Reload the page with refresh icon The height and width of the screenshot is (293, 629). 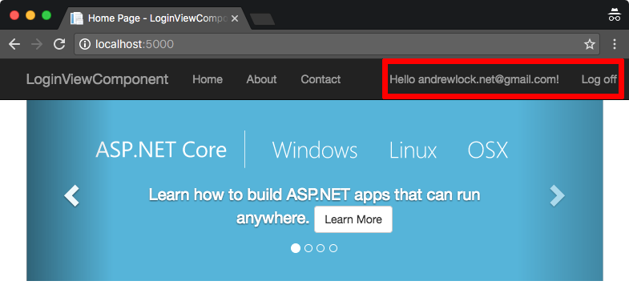point(59,44)
